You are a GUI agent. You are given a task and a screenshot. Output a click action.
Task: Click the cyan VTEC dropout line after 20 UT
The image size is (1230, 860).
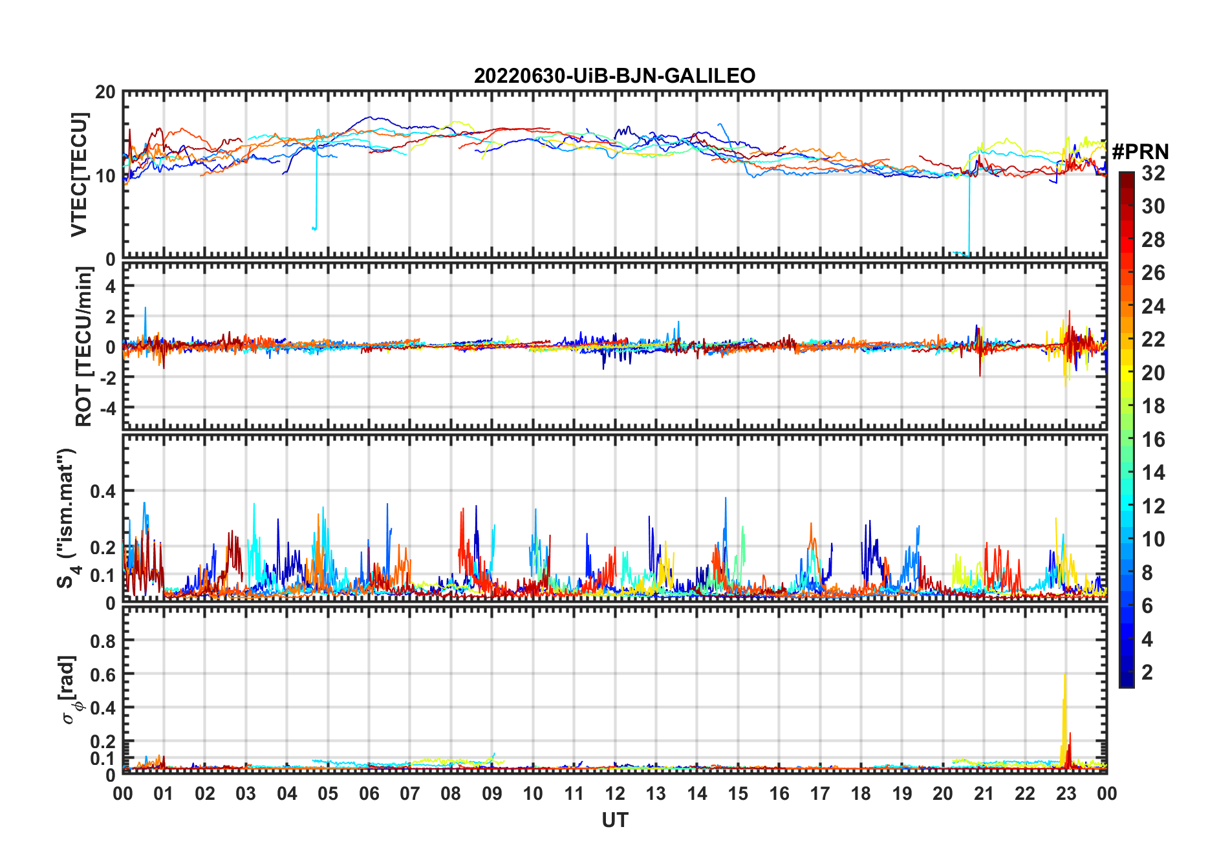tap(969, 204)
